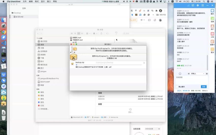Open the 帮助 menu in menu bar
This screenshot has height=135, width=216.
(55, 1)
